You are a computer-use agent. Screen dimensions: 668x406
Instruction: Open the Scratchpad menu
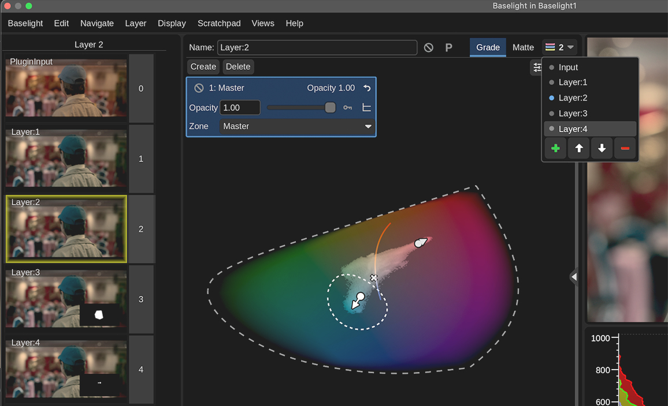(x=219, y=23)
